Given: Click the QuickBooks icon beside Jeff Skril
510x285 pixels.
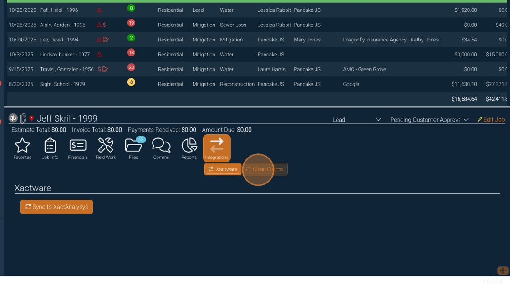Looking at the screenshot, I should [x=13, y=118].
